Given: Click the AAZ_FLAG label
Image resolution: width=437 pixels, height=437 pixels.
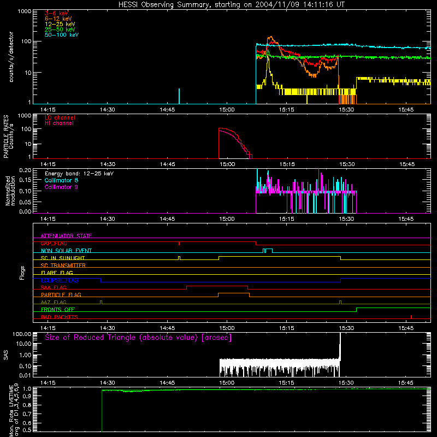Looking at the screenshot, I should click(x=54, y=302).
